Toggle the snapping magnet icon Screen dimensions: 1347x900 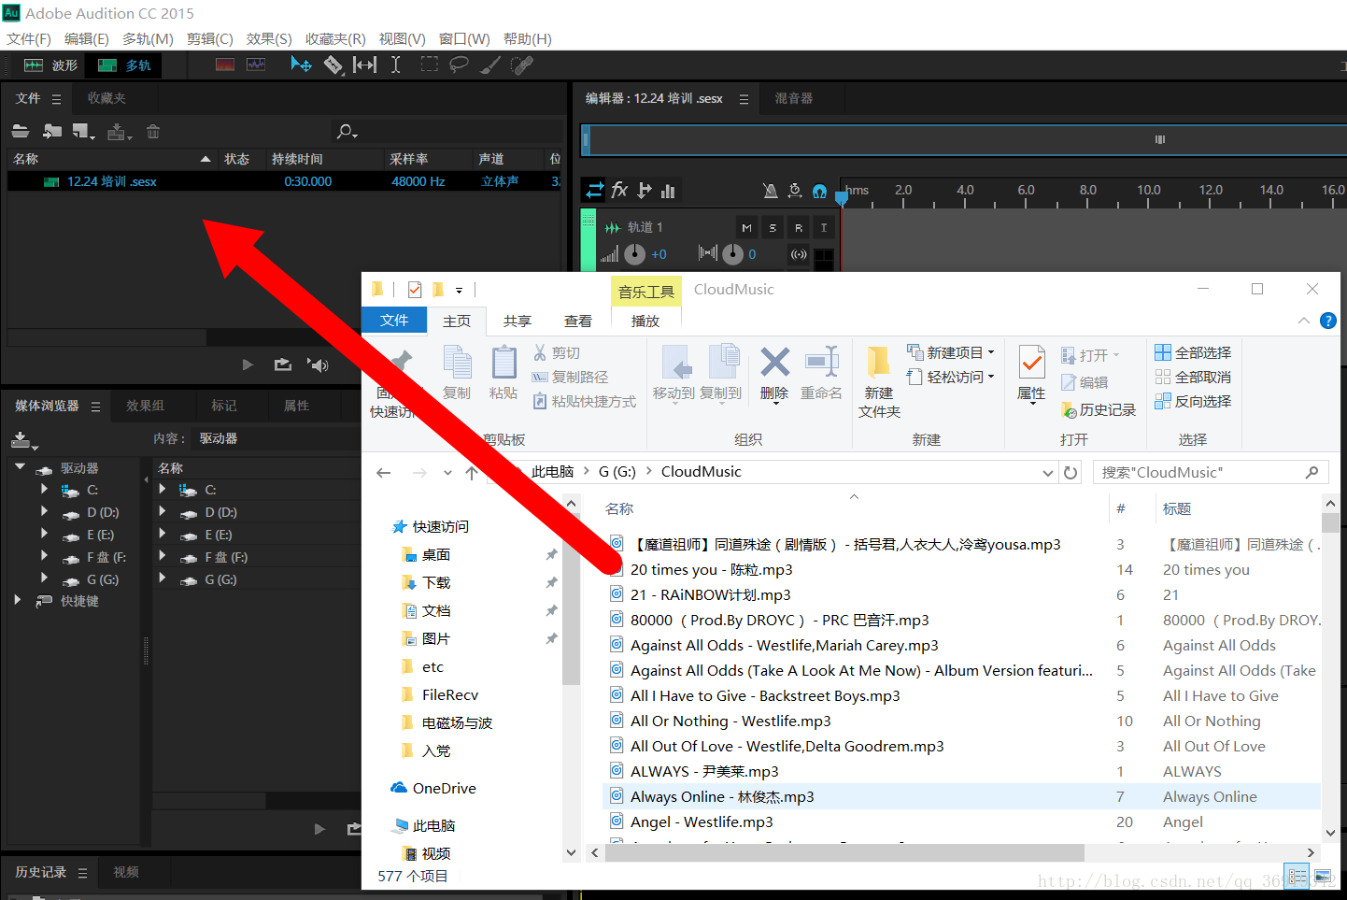pyautogui.click(x=819, y=191)
